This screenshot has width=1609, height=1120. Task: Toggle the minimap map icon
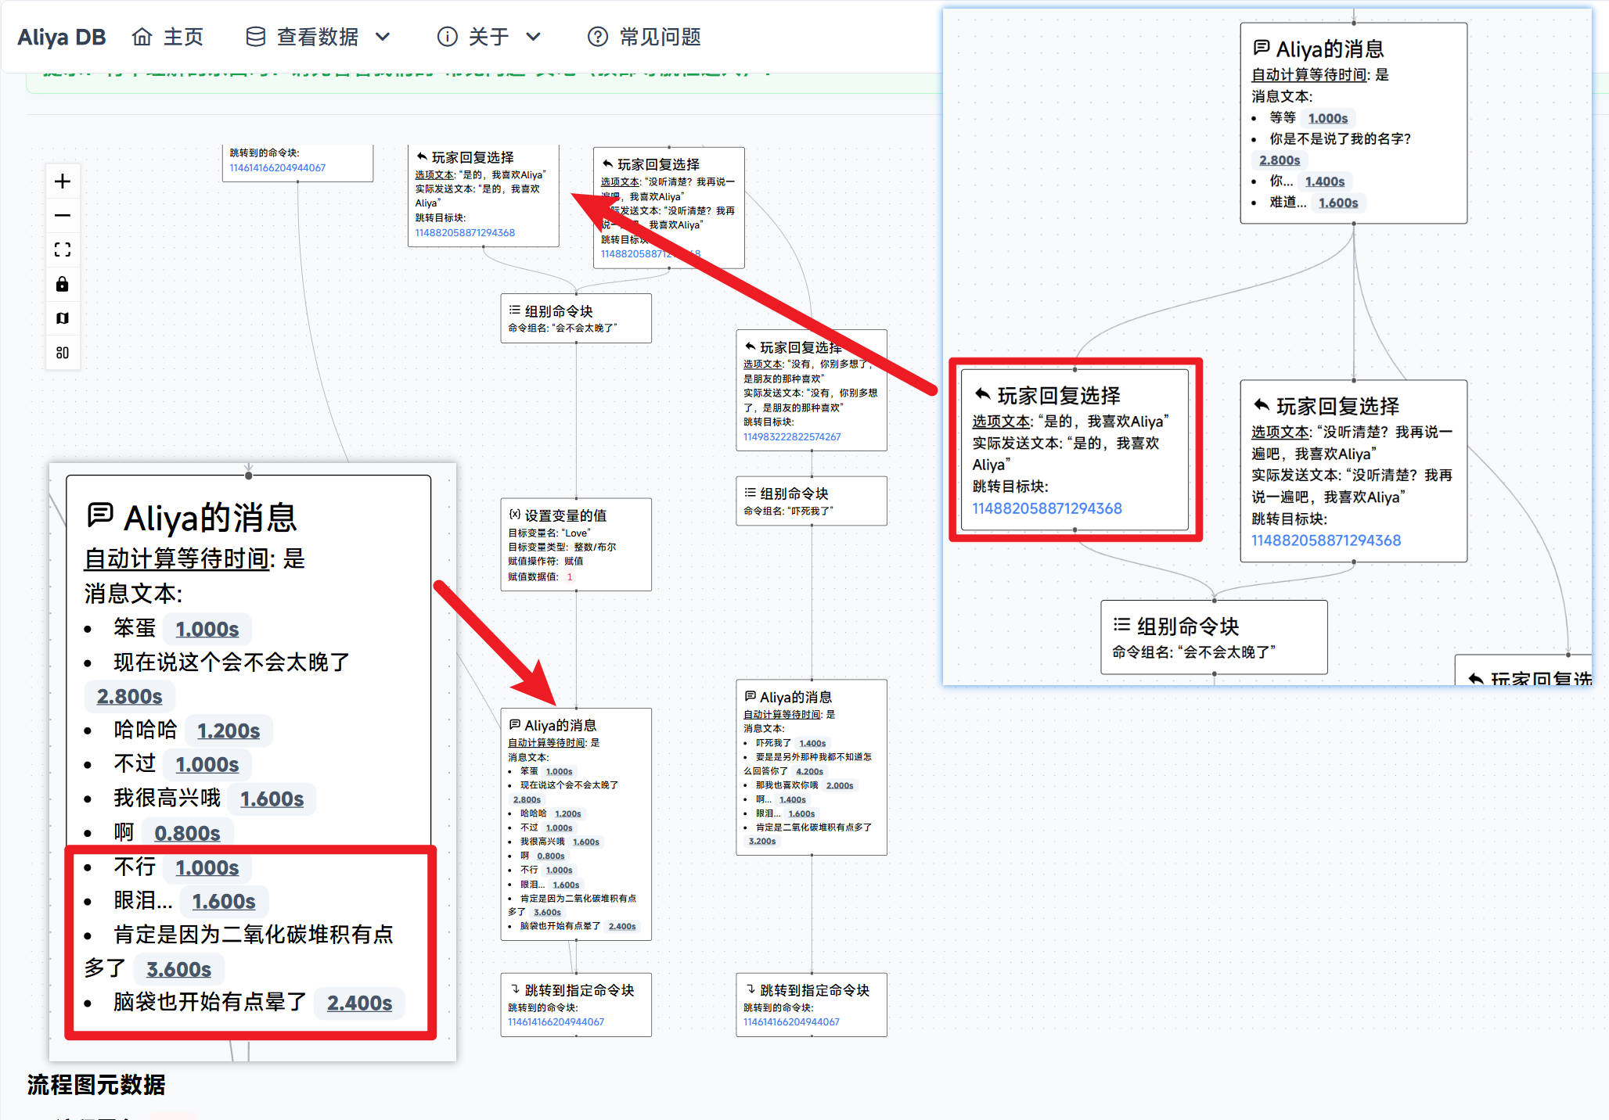[x=63, y=318]
